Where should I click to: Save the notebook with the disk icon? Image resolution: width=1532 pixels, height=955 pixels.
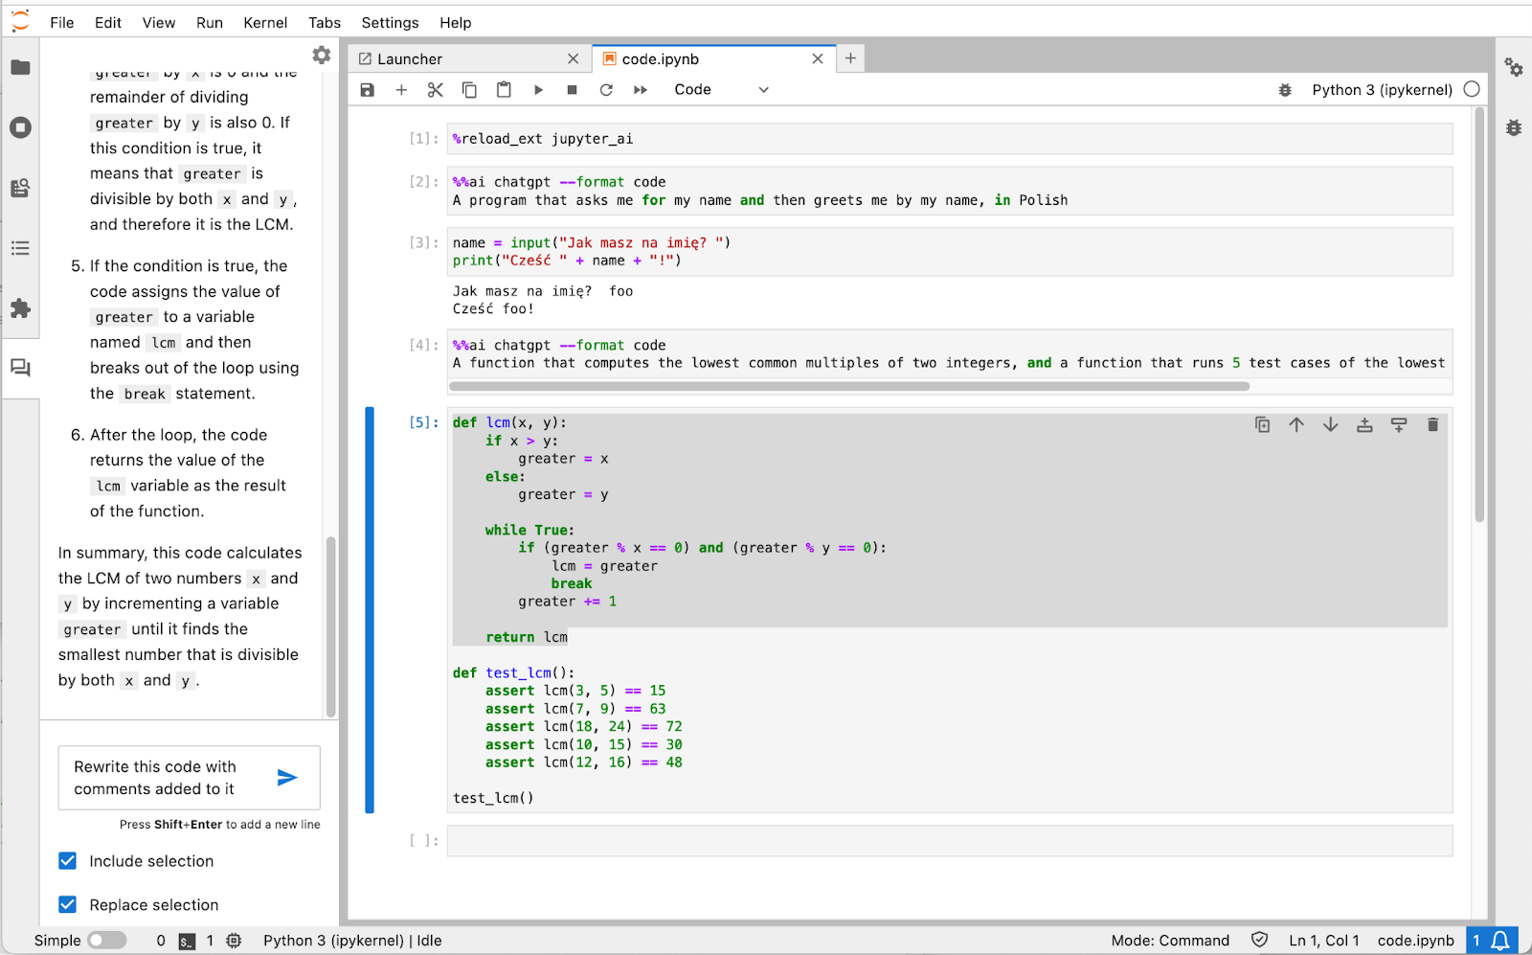(367, 90)
